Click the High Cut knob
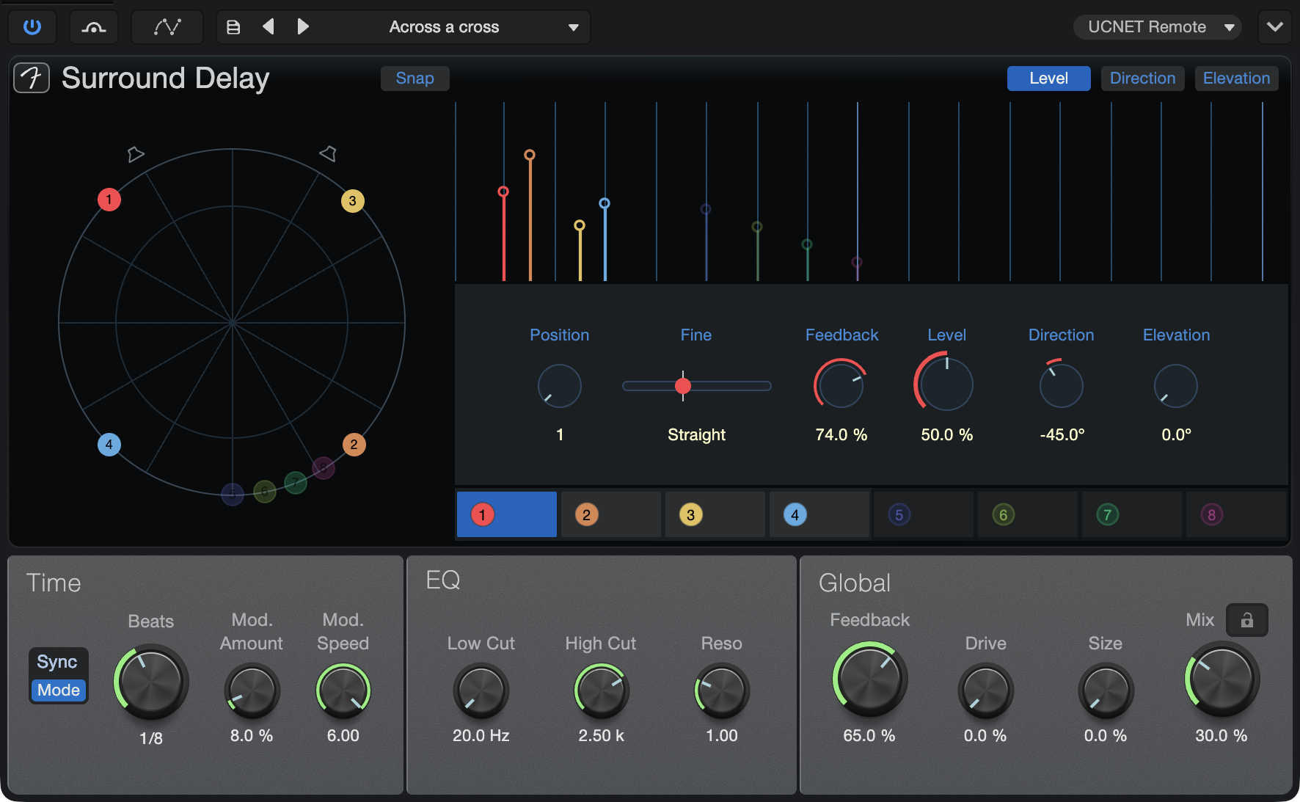Screen dimensions: 1300x802 click(x=602, y=690)
